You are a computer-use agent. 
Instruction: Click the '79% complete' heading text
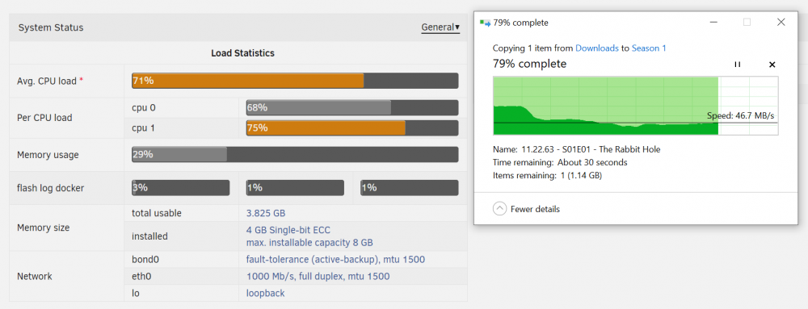[530, 64]
